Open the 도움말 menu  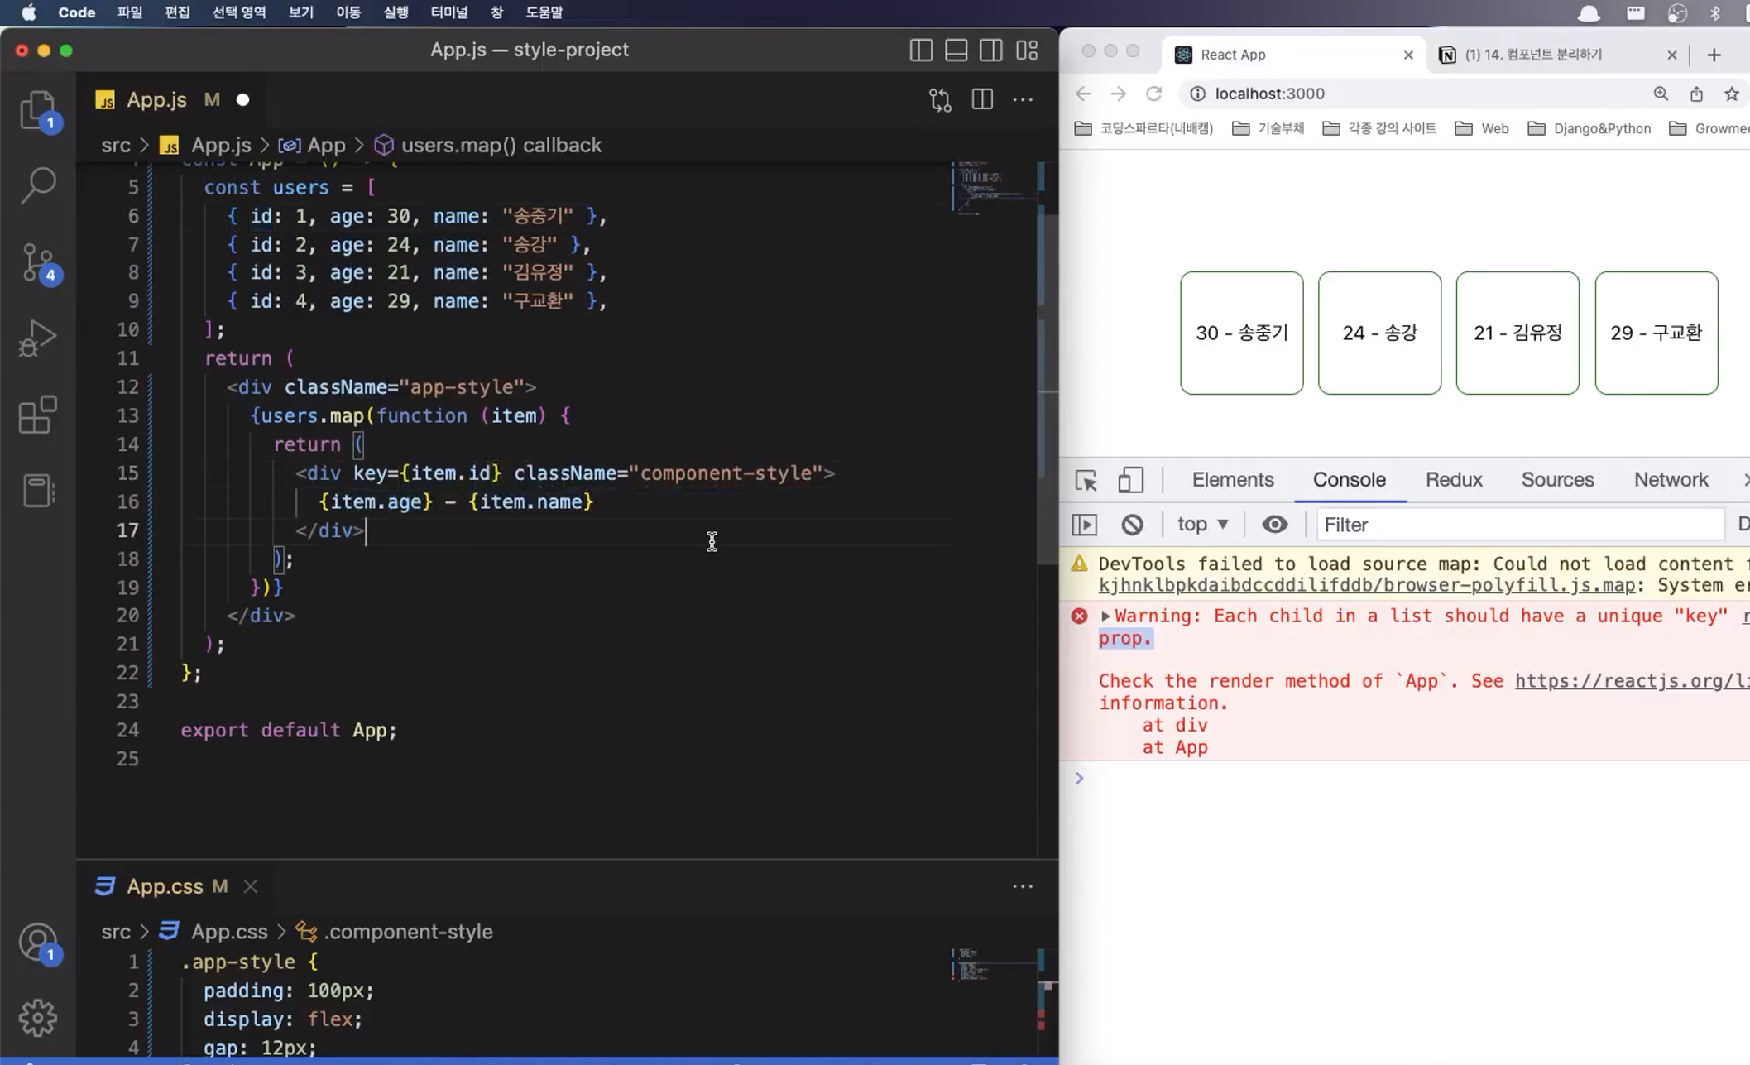click(544, 12)
